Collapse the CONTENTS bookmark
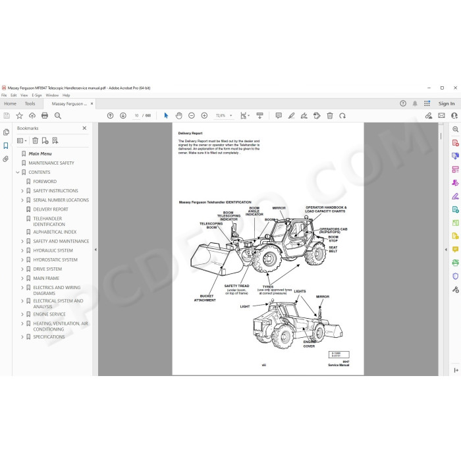The height and width of the screenshot is (461, 461). click(x=18, y=173)
